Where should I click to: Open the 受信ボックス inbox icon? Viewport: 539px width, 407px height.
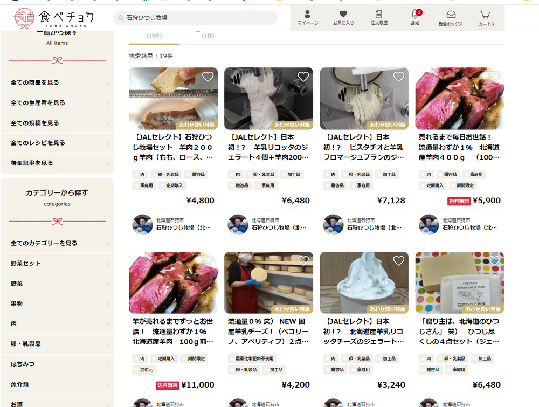pyautogui.click(x=450, y=17)
